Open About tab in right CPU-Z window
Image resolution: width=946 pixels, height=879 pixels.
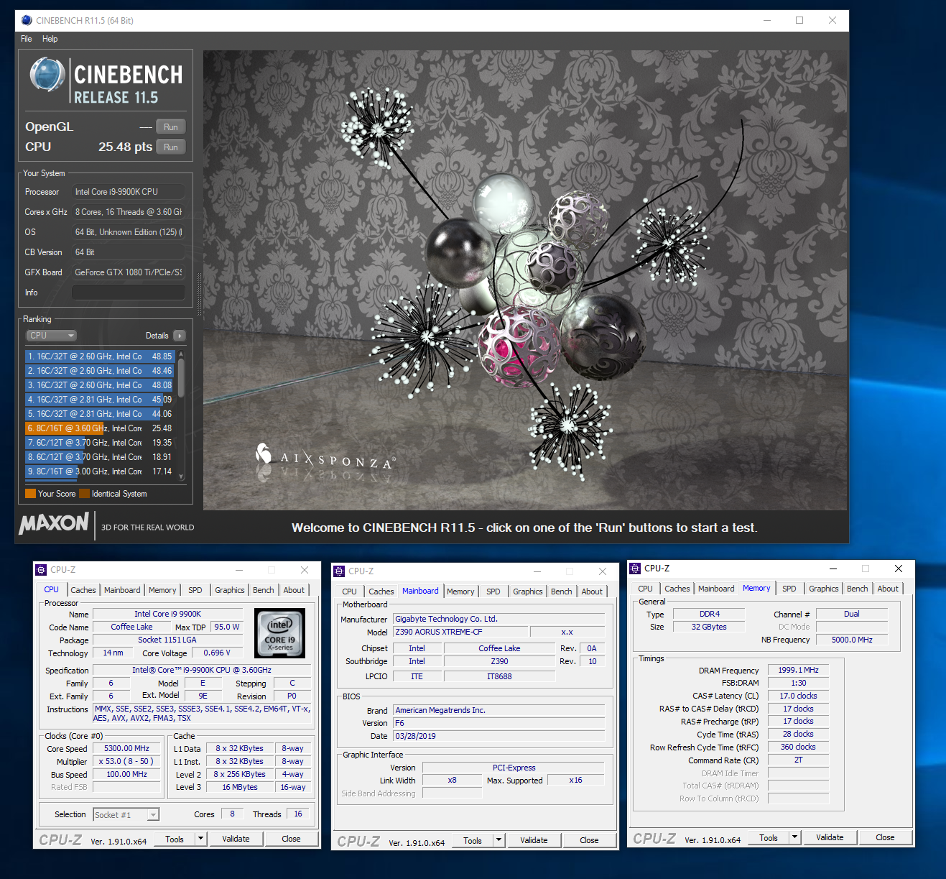pyautogui.click(x=888, y=589)
